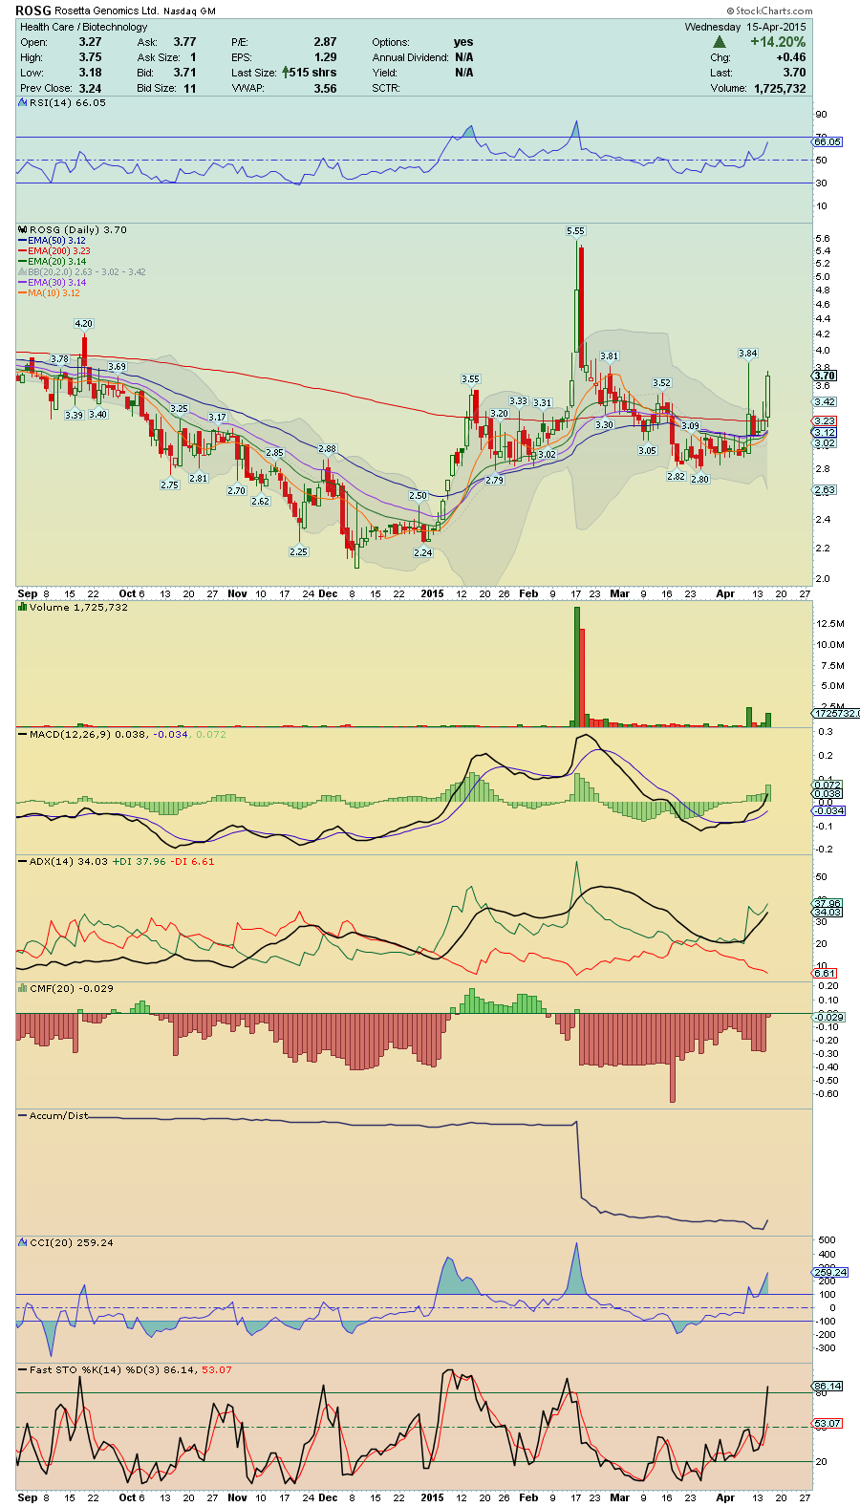Click the VWAP value 3.56

point(325,88)
